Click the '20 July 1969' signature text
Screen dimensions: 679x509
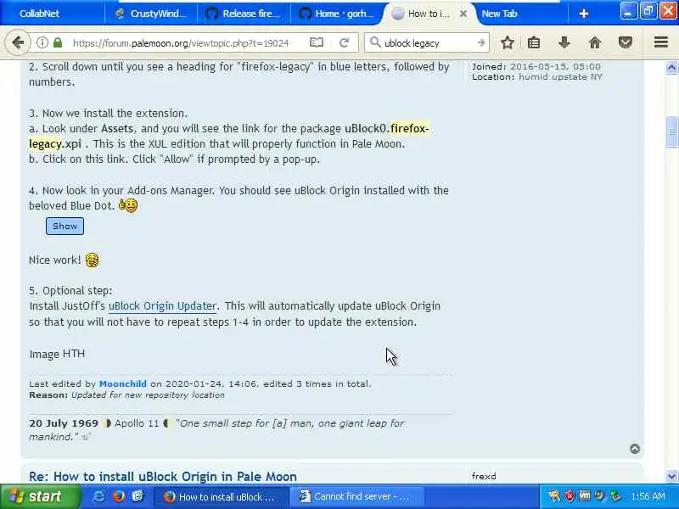point(64,423)
